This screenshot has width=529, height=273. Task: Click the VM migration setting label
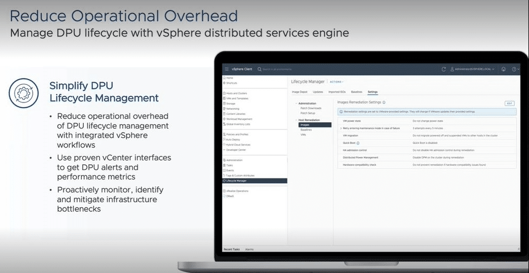pyautogui.click(x=350, y=136)
